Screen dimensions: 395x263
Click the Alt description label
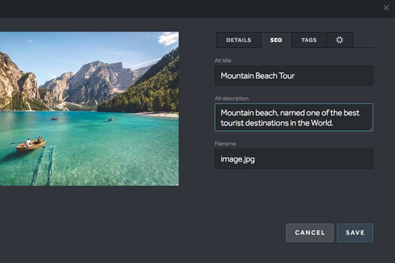tap(232, 99)
